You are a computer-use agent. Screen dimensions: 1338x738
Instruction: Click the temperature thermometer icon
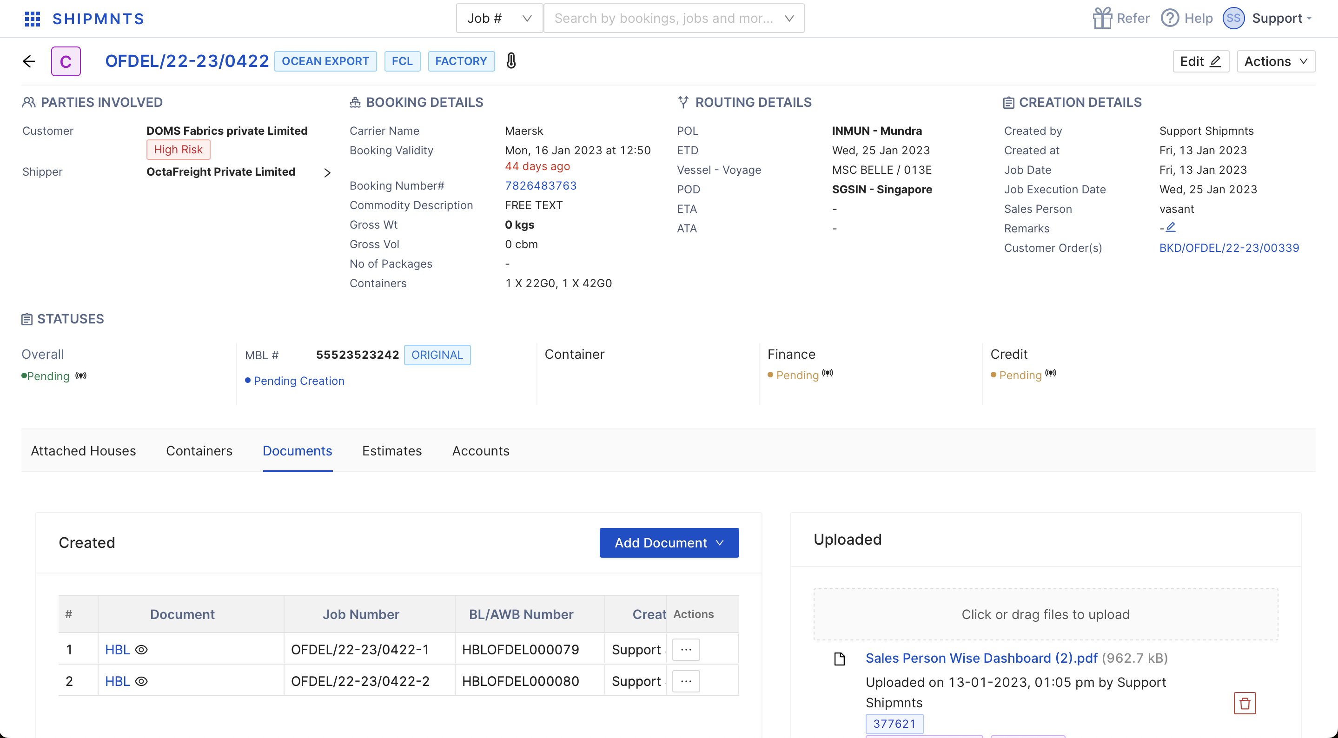pyautogui.click(x=511, y=61)
